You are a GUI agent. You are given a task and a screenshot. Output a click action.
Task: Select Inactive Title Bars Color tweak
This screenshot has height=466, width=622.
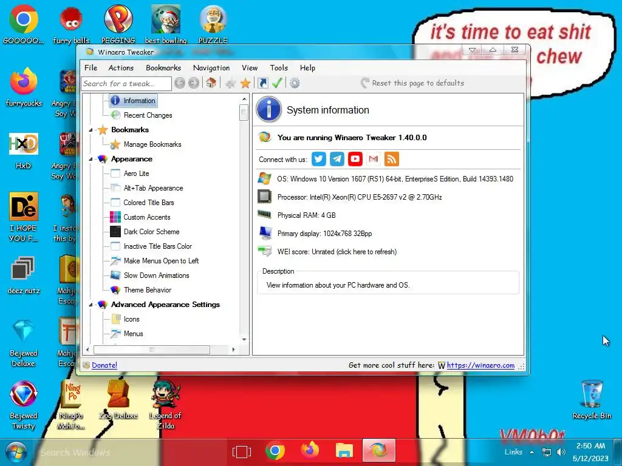(157, 246)
